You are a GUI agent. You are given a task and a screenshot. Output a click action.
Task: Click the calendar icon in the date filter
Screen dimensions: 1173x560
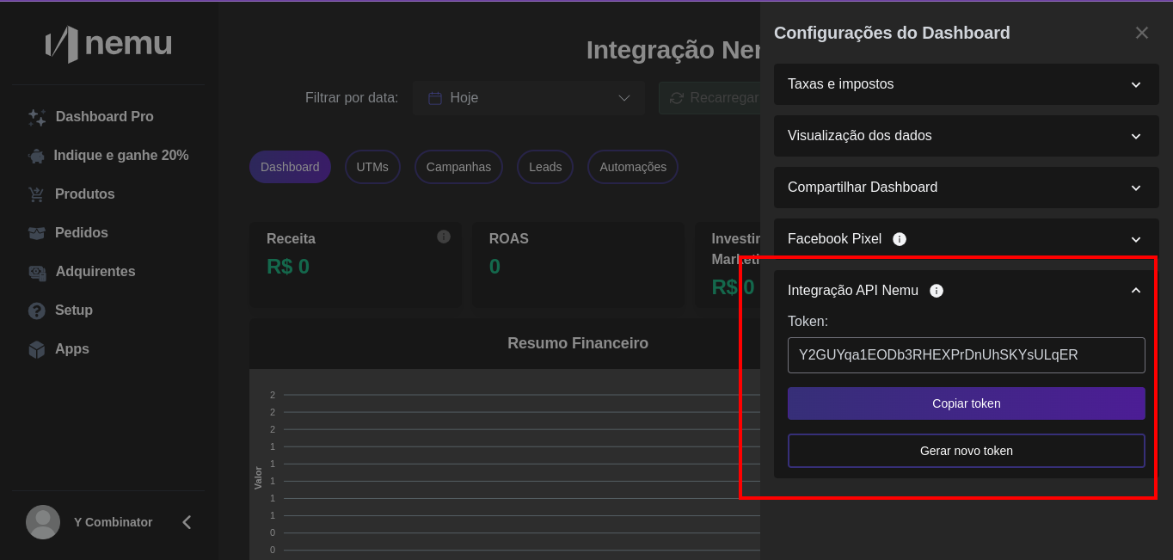coord(435,98)
